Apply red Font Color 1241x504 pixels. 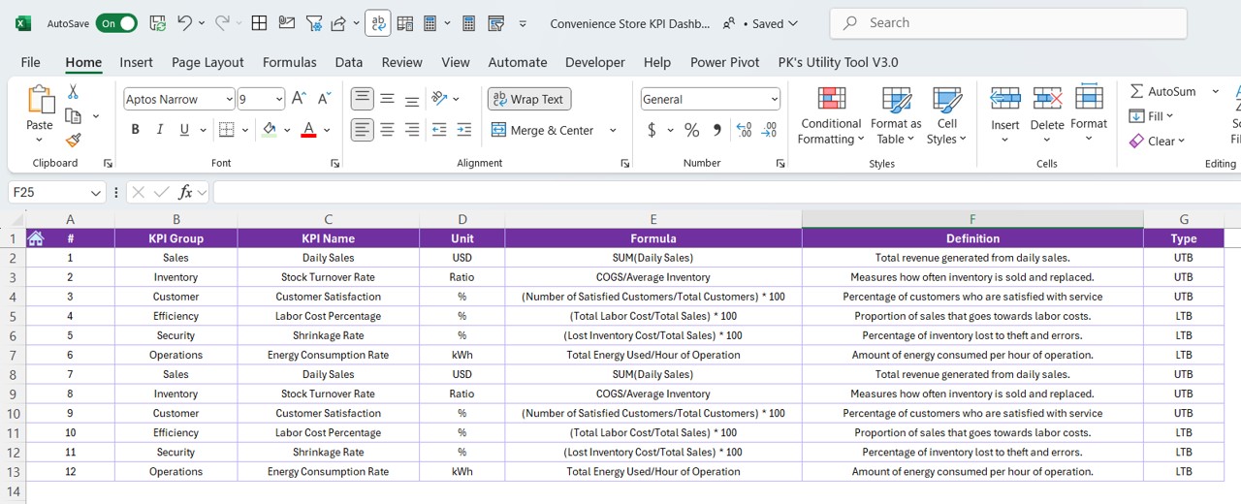click(x=308, y=130)
